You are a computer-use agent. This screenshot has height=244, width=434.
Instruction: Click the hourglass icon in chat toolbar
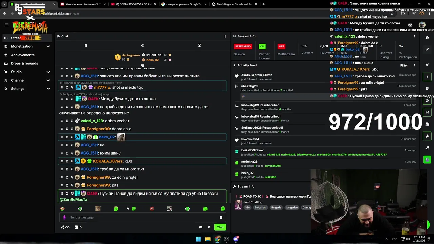tap(199, 46)
